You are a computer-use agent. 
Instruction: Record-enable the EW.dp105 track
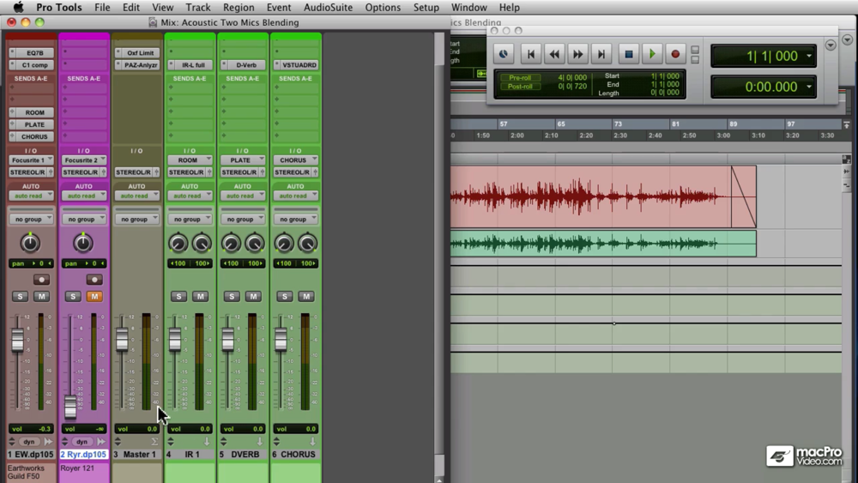41,280
